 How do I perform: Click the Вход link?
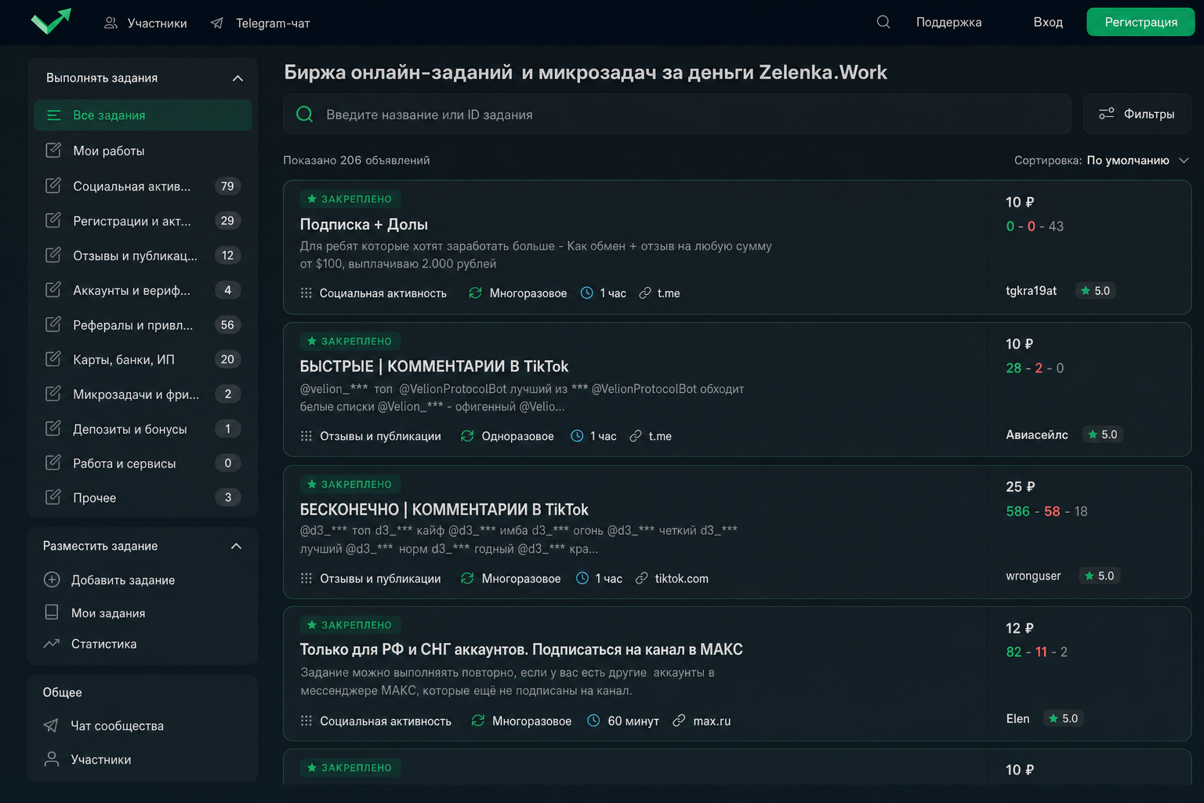point(1048,22)
